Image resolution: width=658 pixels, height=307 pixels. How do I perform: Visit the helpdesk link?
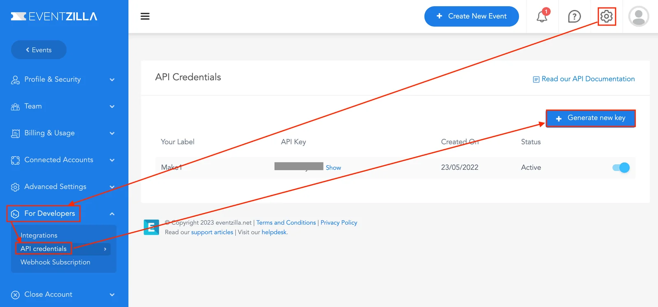(274, 232)
